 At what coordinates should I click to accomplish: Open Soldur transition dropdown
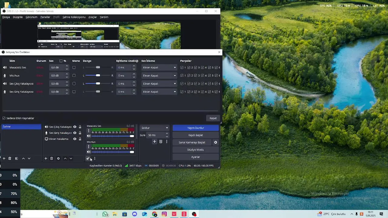coord(155,128)
